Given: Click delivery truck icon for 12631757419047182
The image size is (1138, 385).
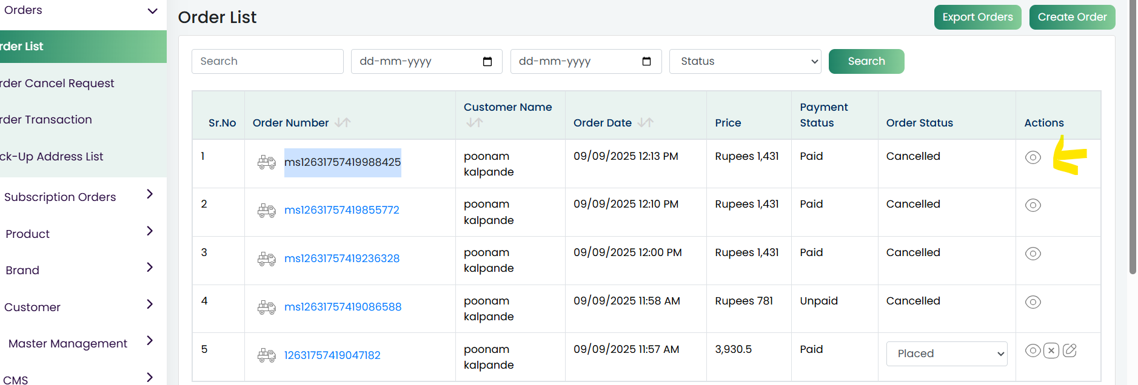Looking at the screenshot, I should click(266, 355).
